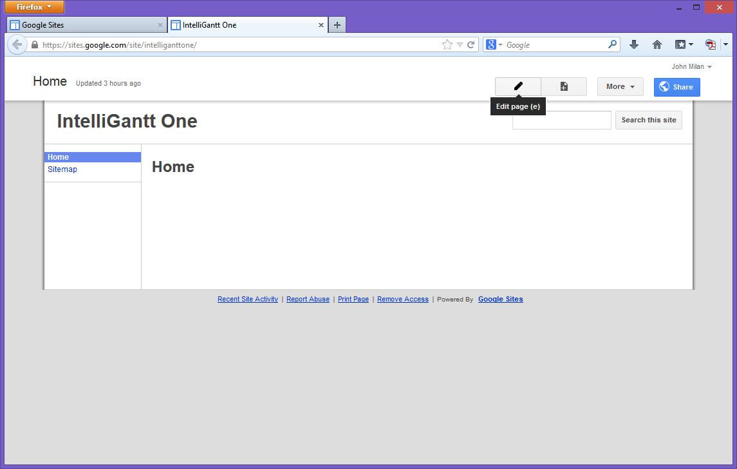Click the magnifier icon in the Google search bar
This screenshot has width=737, height=469.
point(612,44)
